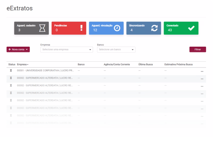Image resolution: width=213 pixels, height=141 pixels.
Task: Click the Estimativa Próxima Busca header
Action: click(x=178, y=65)
